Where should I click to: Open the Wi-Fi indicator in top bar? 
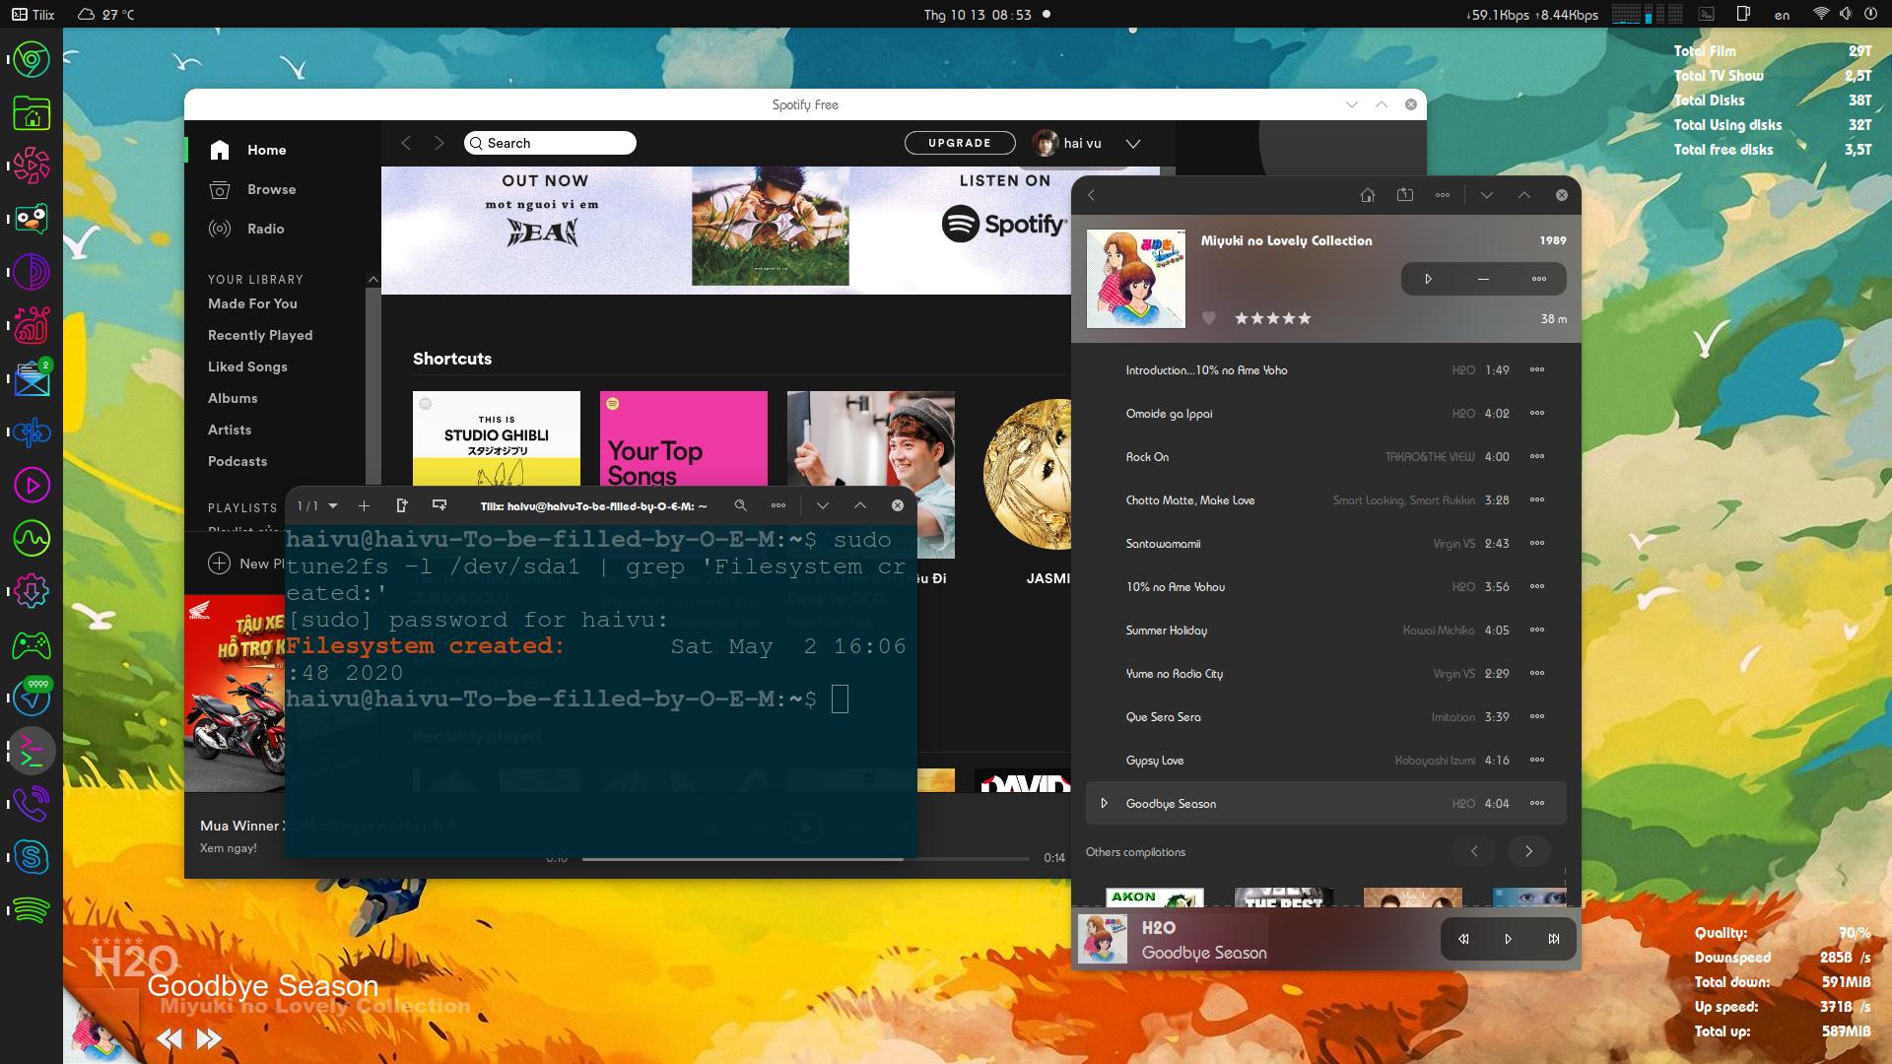click(1820, 14)
